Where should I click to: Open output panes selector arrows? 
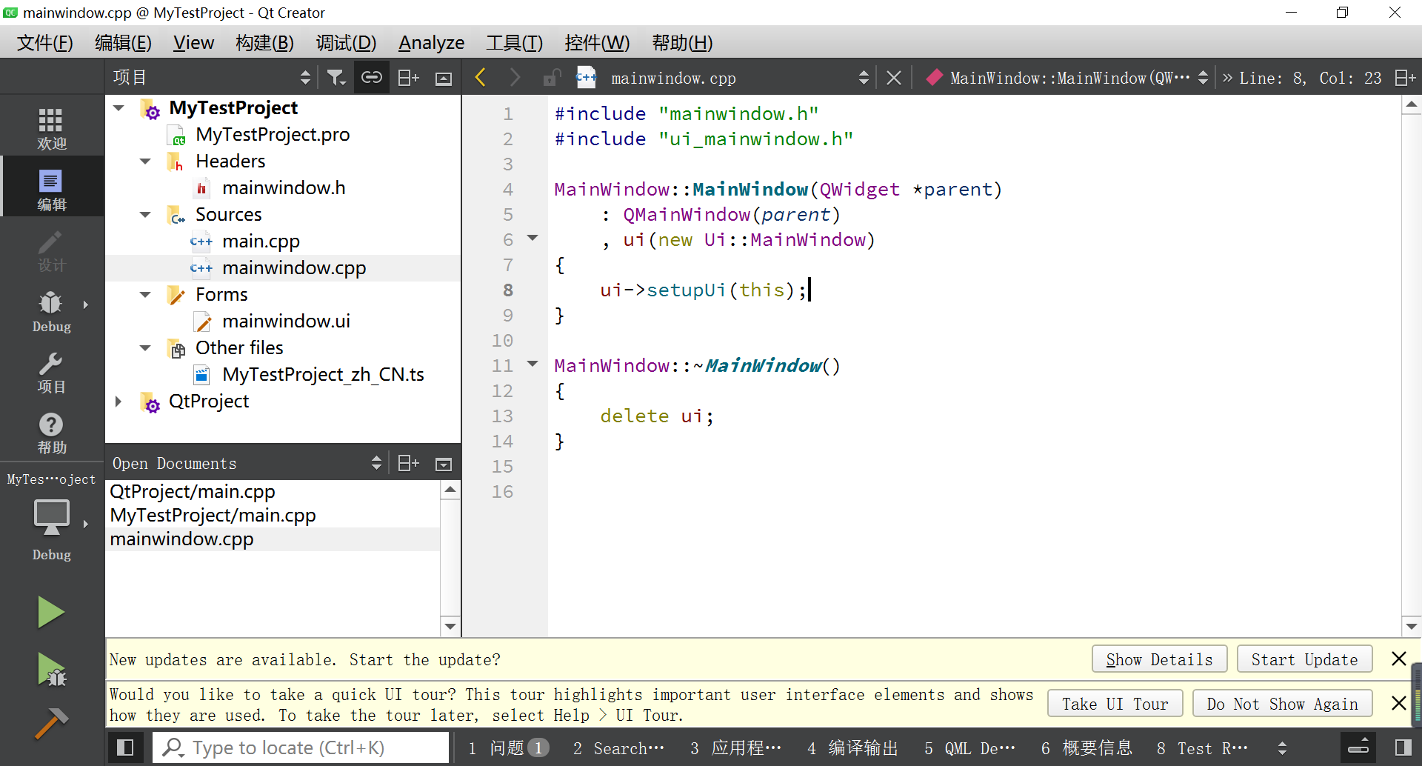point(1282,748)
